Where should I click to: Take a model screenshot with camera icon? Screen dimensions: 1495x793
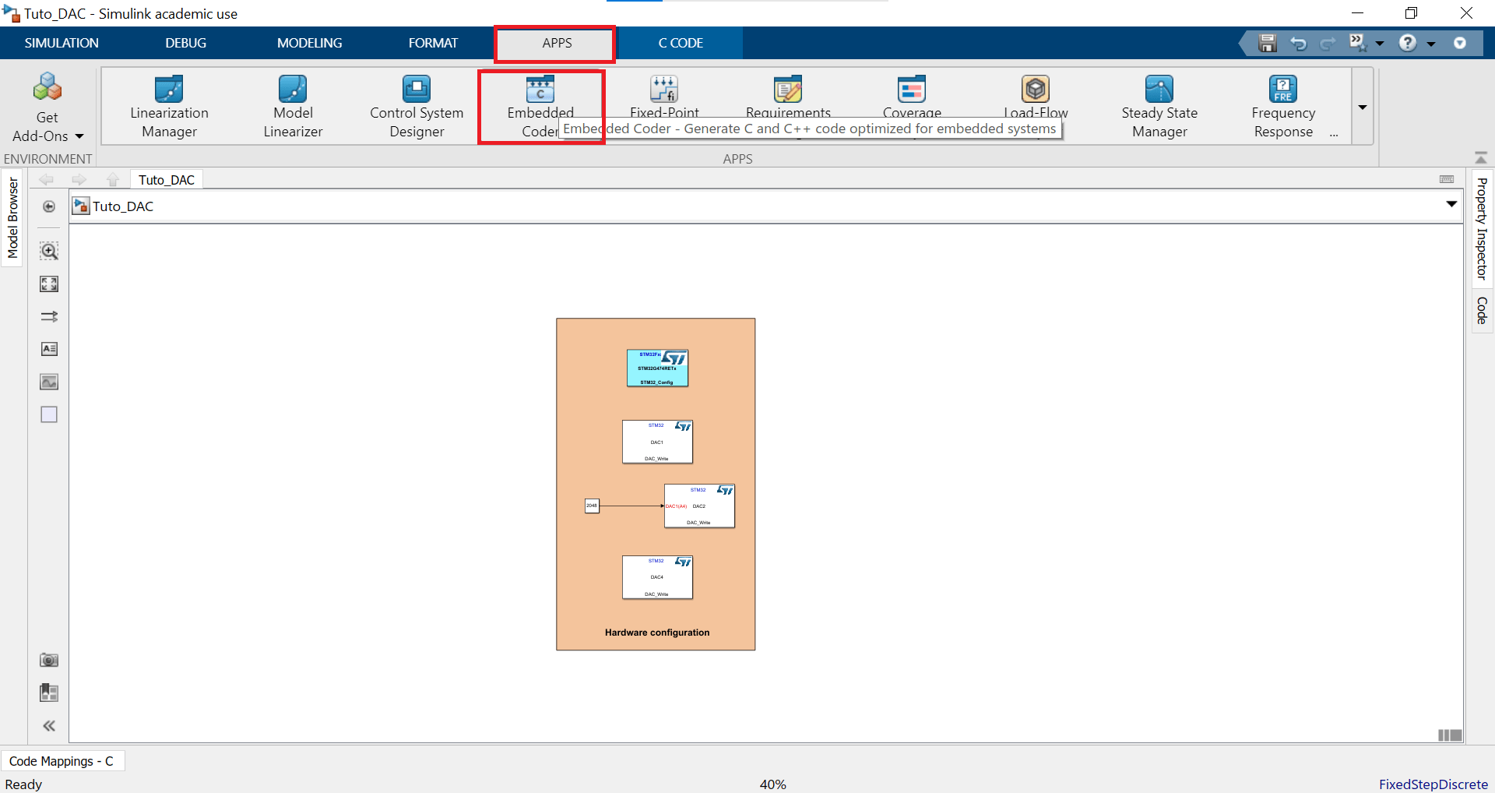point(49,661)
